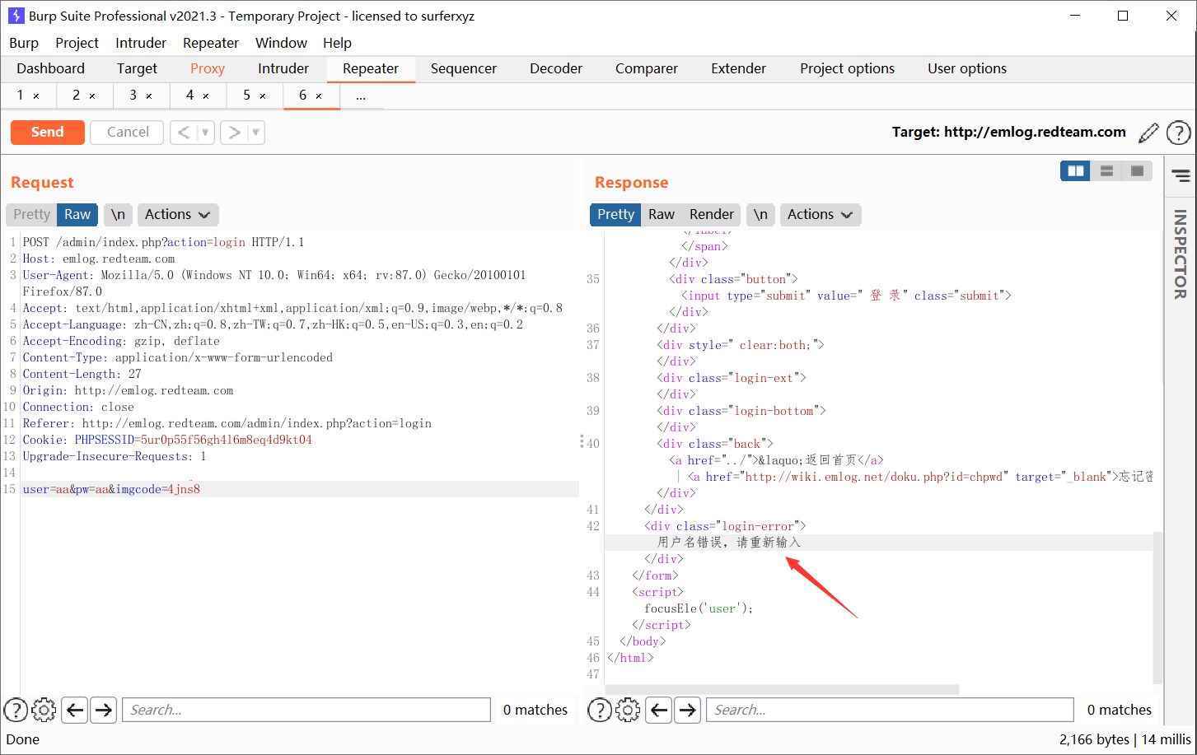Click the Cancel button
Screen dimensions: 1197x755
tap(128, 133)
